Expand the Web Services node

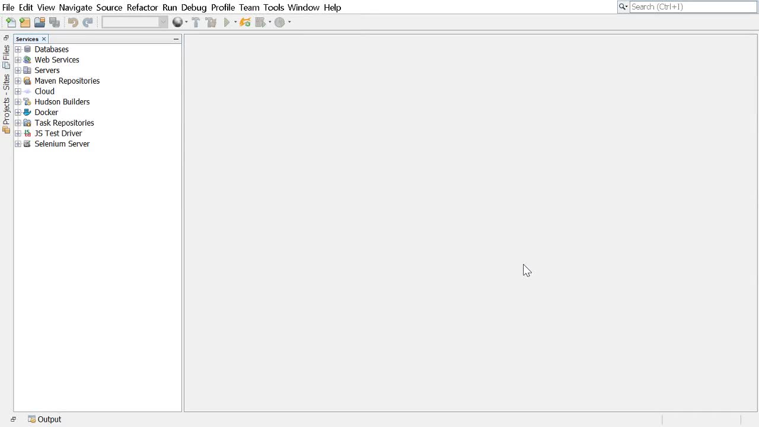click(18, 60)
